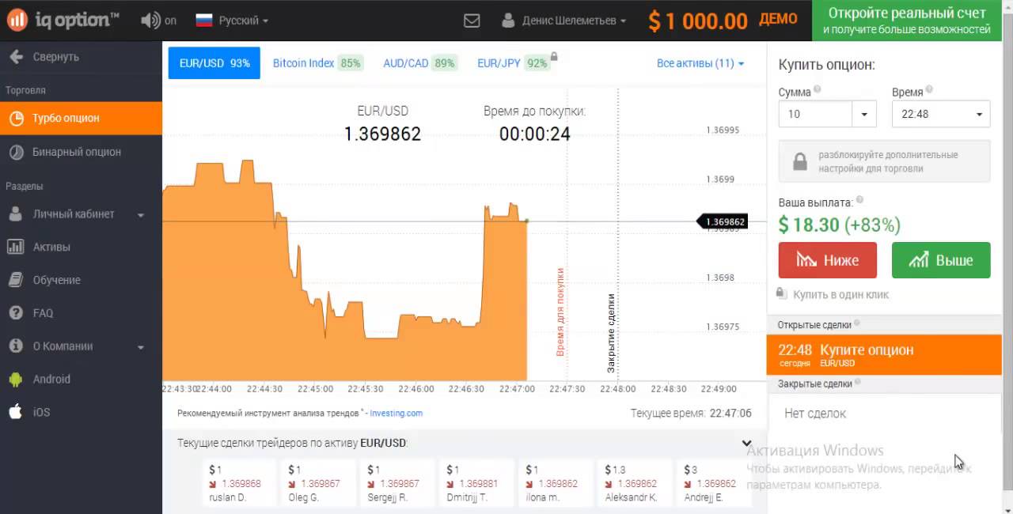Expand О Компании menu
This screenshot has width=1013, height=514.
pos(81,346)
